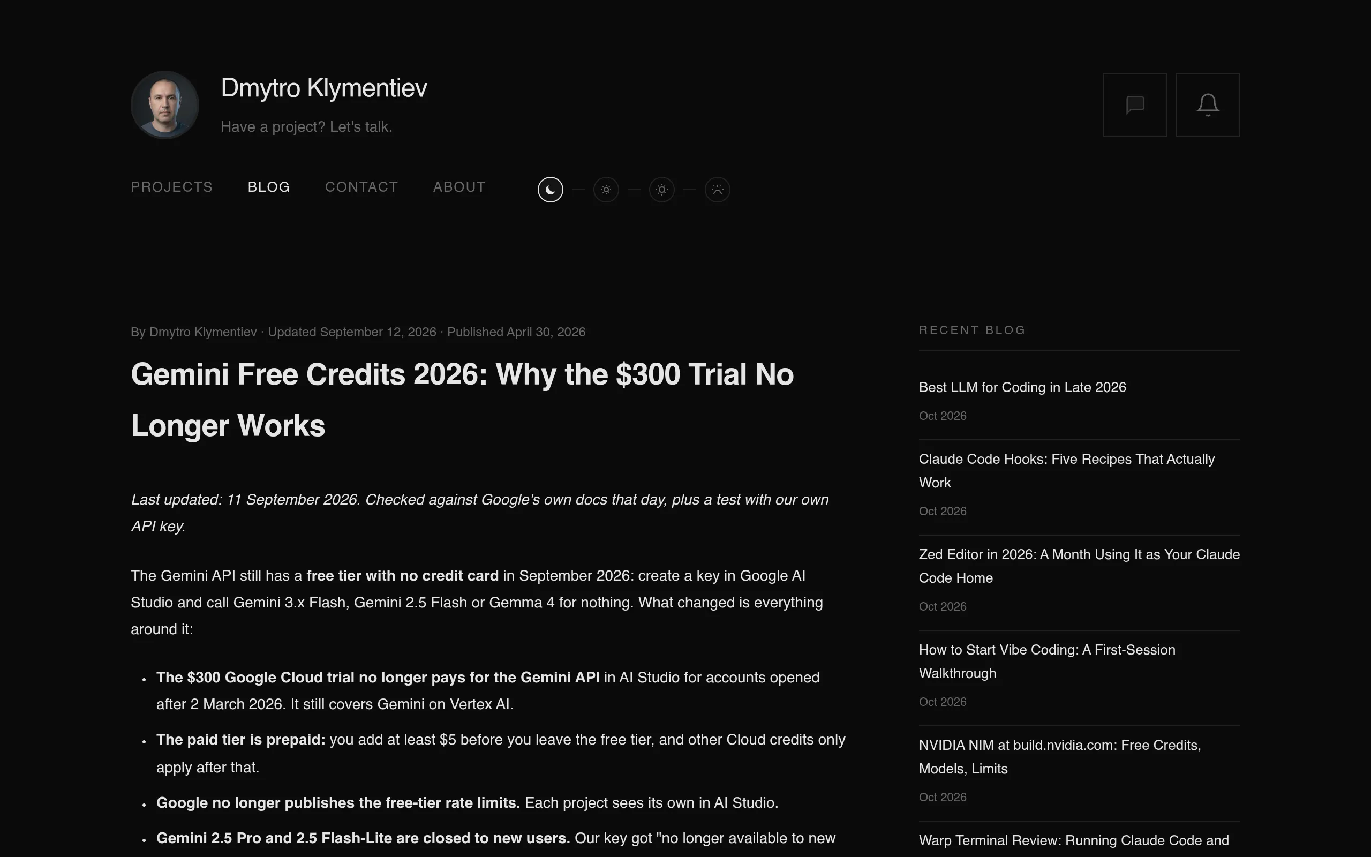Click the Dmytro Klymentiev site title
This screenshot has height=857, width=1371.
click(324, 88)
